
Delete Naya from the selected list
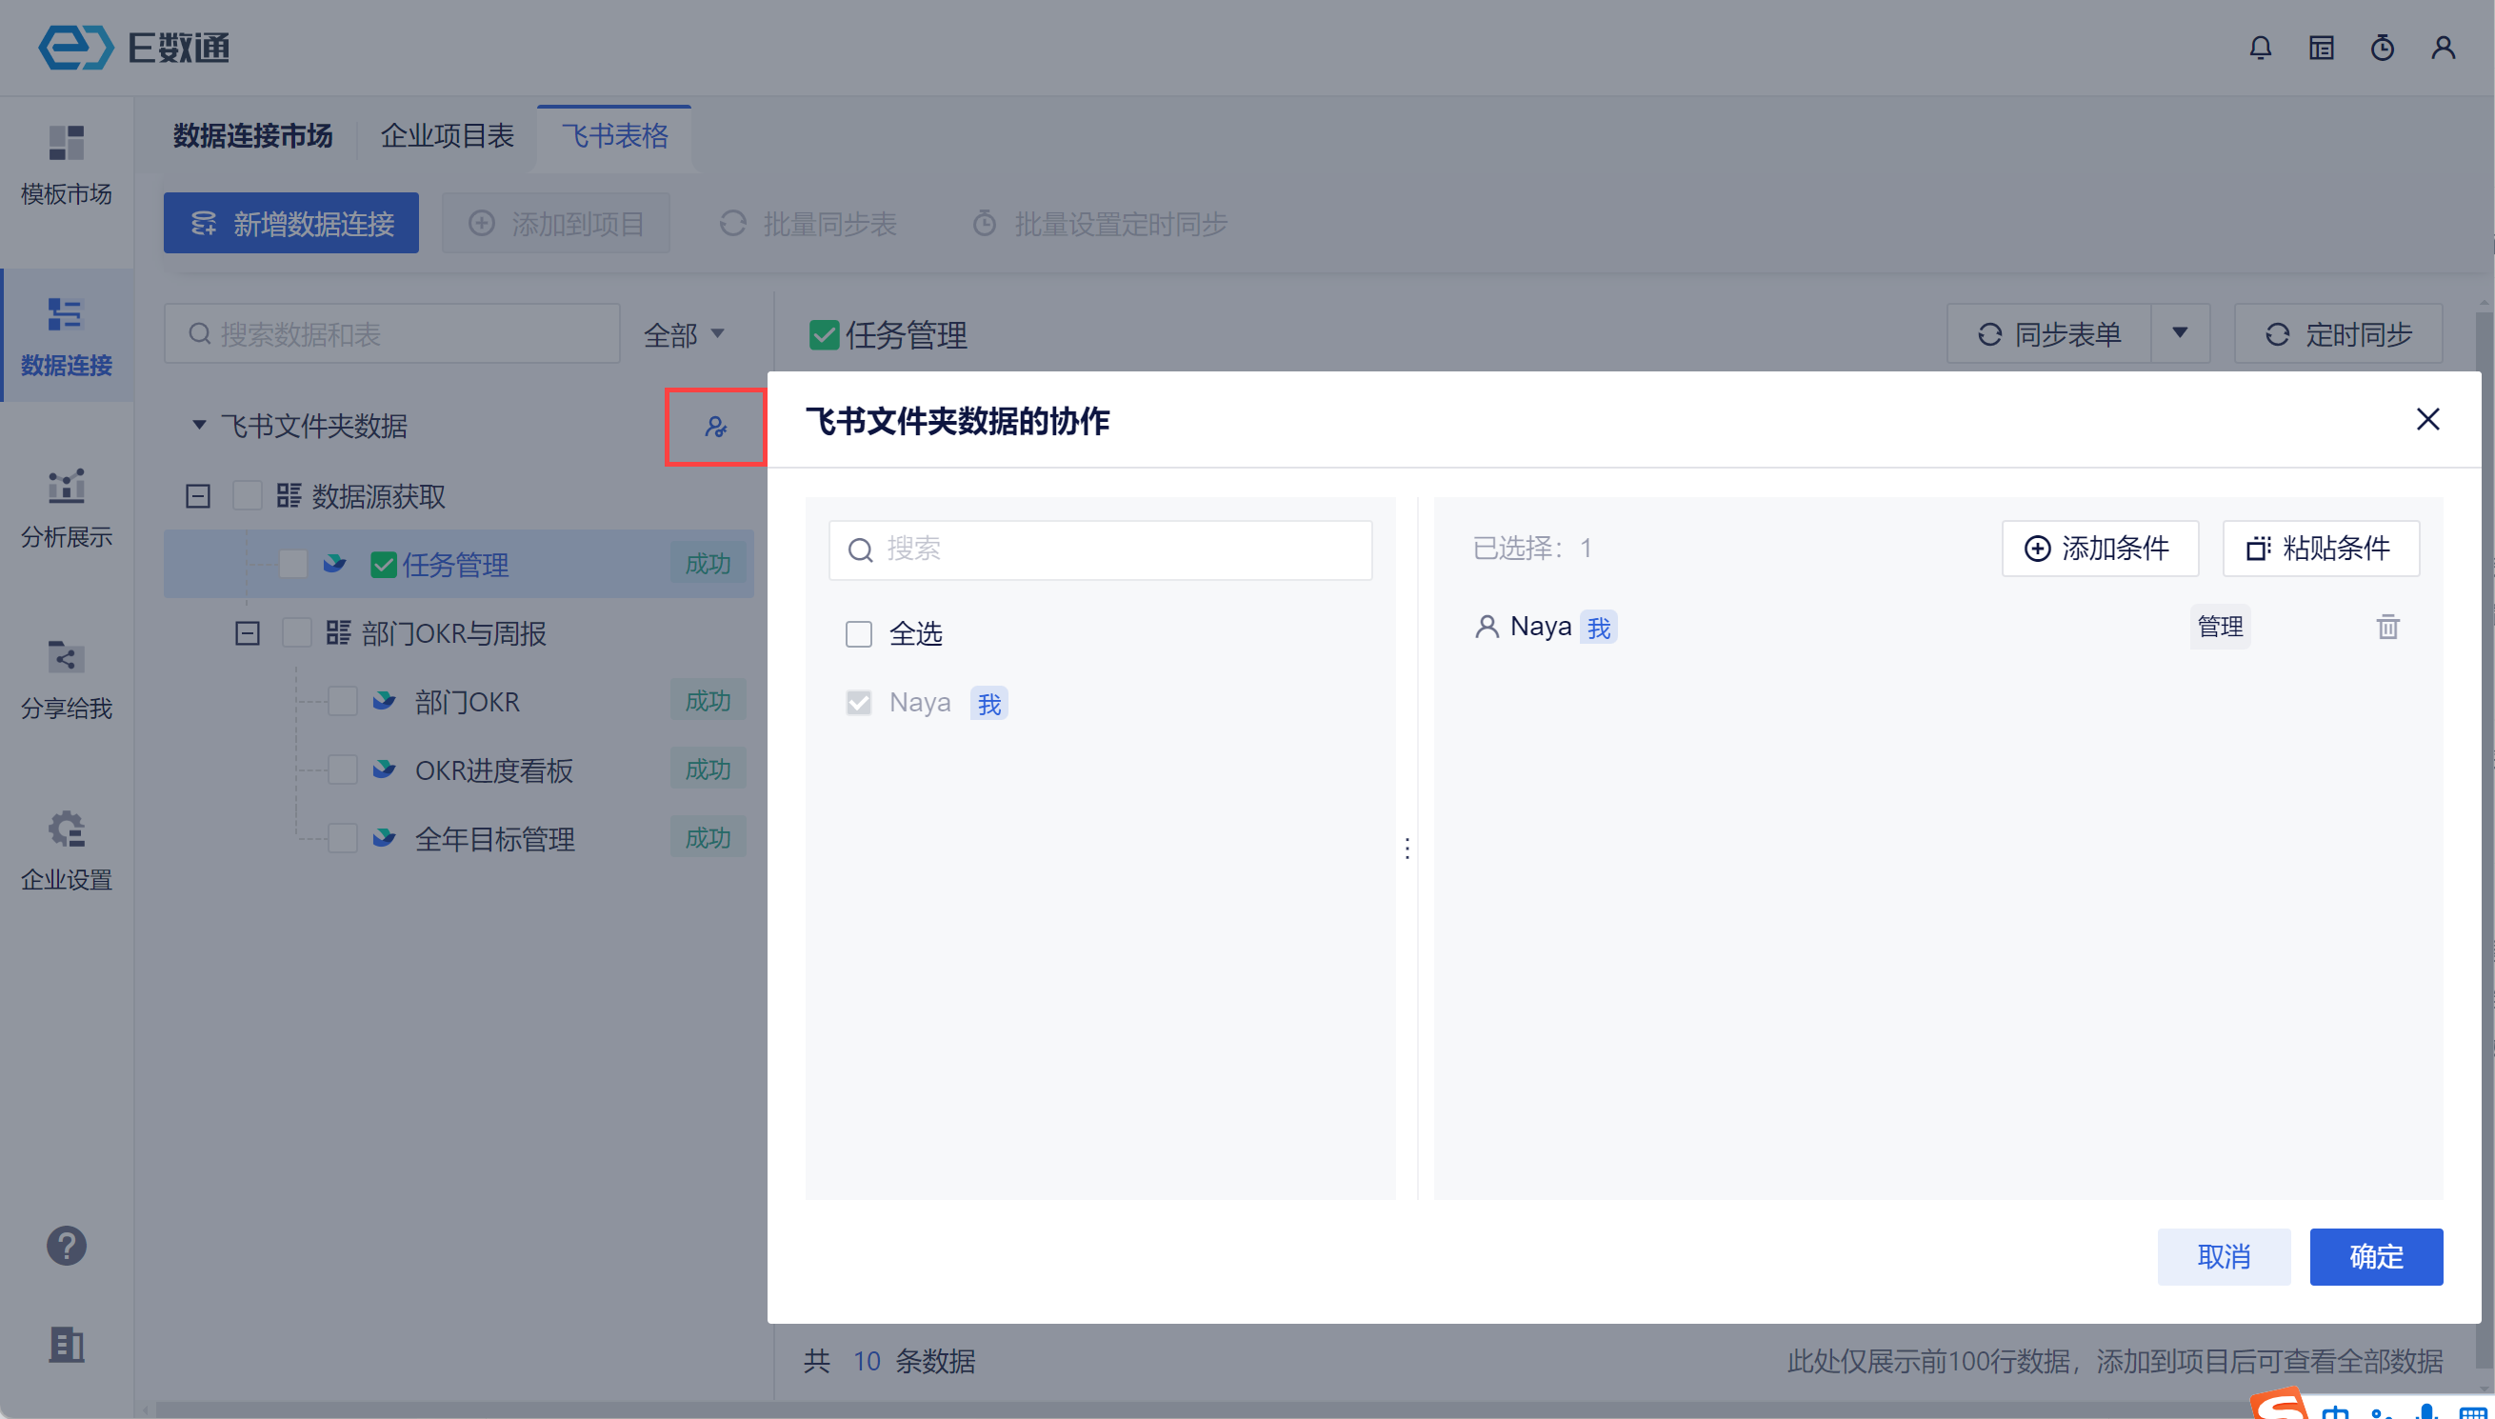tap(2386, 627)
